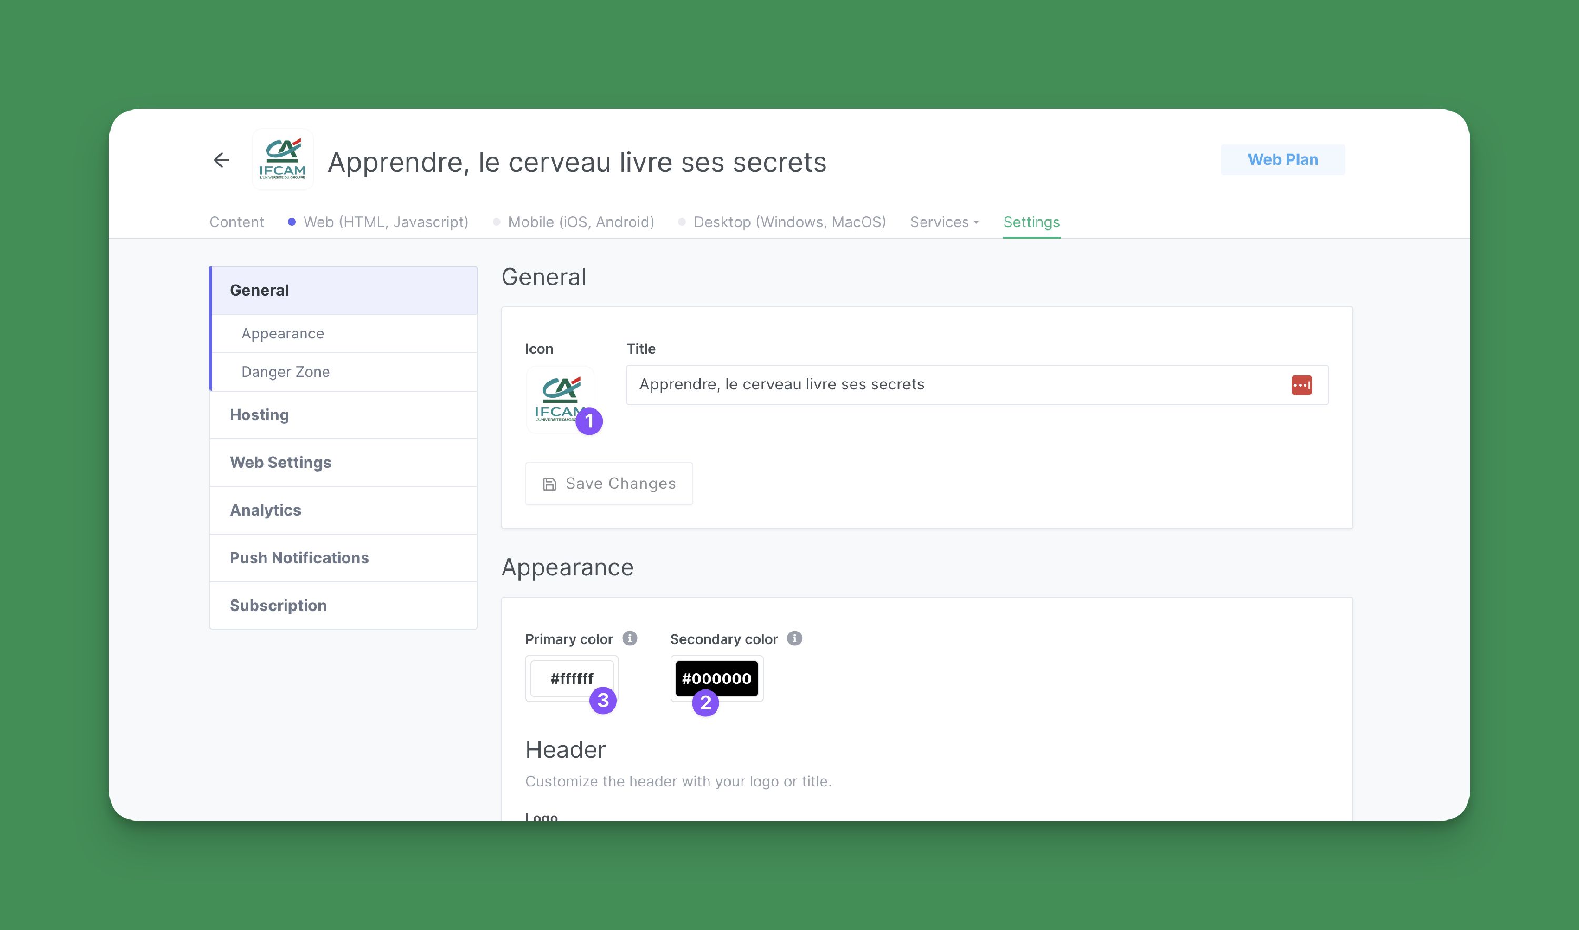Click the back arrow icon
Image resolution: width=1579 pixels, height=930 pixels.
pos(222,161)
